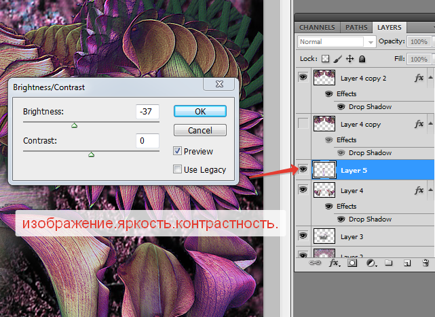This screenshot has height=317, width=435.
Task: Hide the Layer 3 layer
Action: pyautogui.click(x=303, y=236)
